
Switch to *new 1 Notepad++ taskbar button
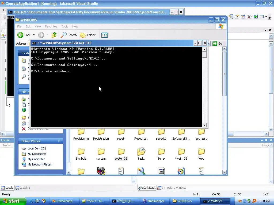pyautogui.click(x=94, y=201)
